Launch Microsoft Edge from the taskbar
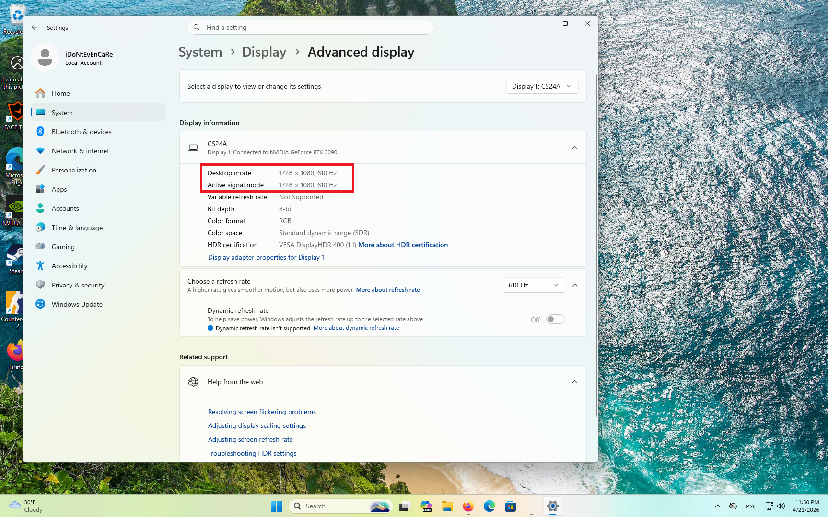 point(489,506)
